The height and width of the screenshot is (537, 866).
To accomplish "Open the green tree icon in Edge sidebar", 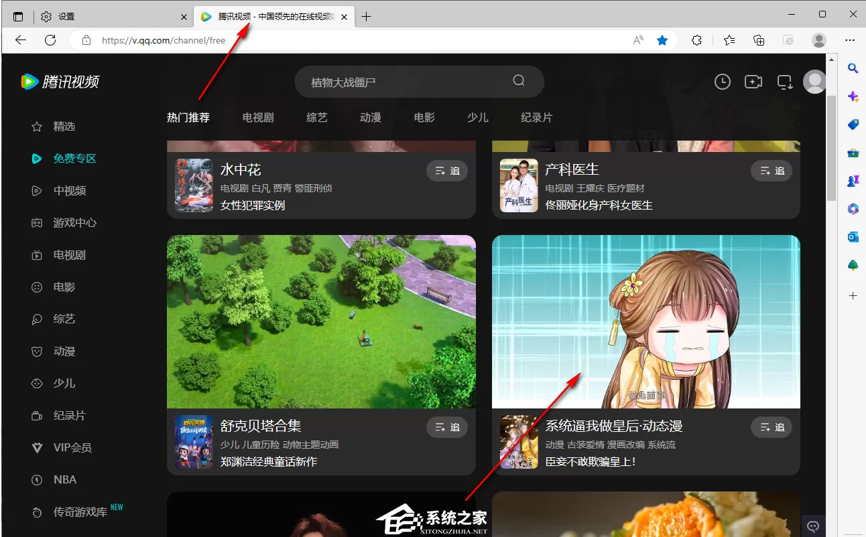I will 853,265.
